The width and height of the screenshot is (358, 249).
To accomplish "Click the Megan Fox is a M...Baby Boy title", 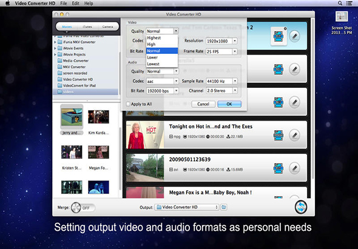I will click(211, 193).
